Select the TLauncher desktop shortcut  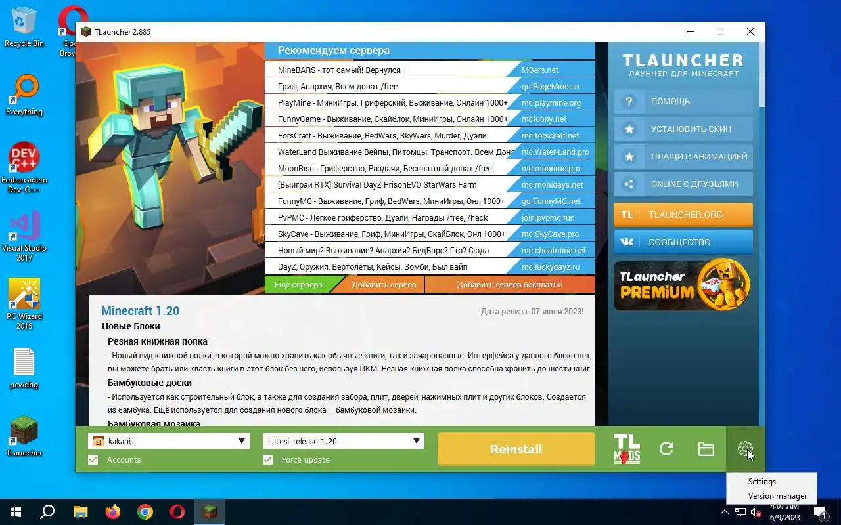point(24,436)
